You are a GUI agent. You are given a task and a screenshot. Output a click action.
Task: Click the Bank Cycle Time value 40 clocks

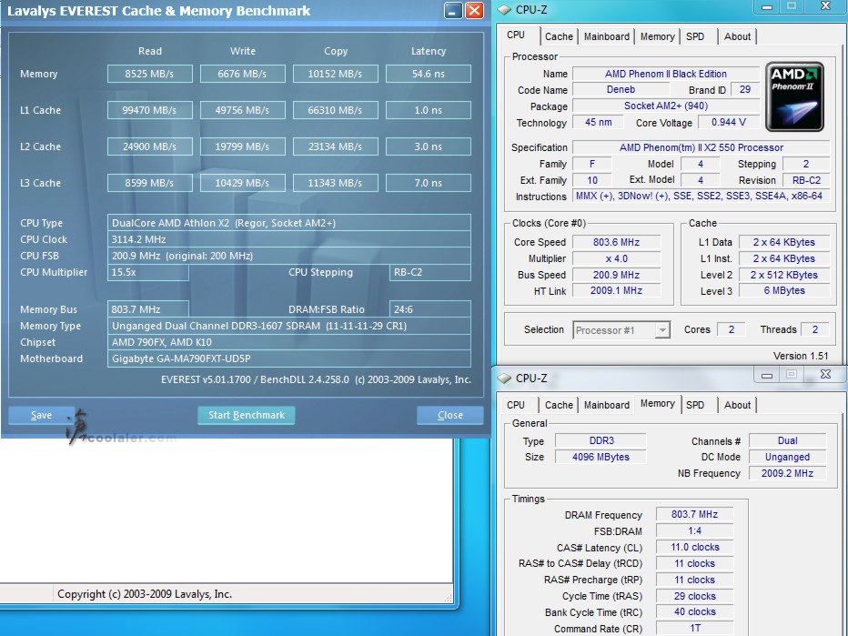[694, 612]
